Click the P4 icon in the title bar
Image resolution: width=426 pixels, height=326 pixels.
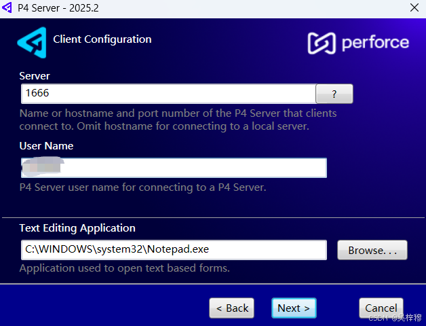pos(7,7)
